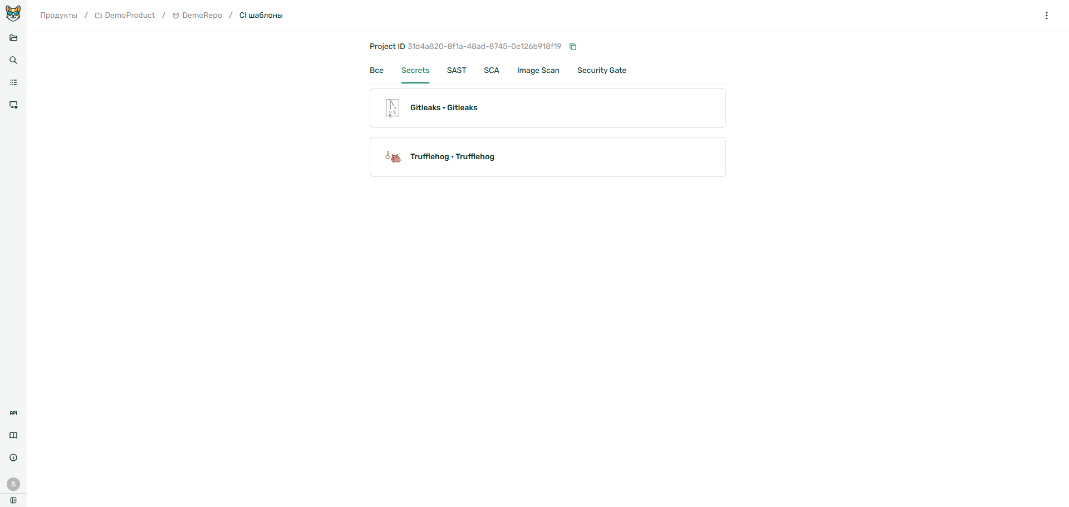The image size is (1069, 507).
Task: Open the user avatar S menu
Action: (x=13, y=484)
